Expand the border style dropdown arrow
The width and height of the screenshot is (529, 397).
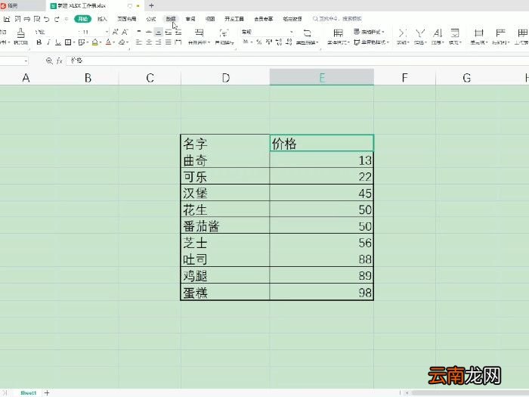(74, 42)
